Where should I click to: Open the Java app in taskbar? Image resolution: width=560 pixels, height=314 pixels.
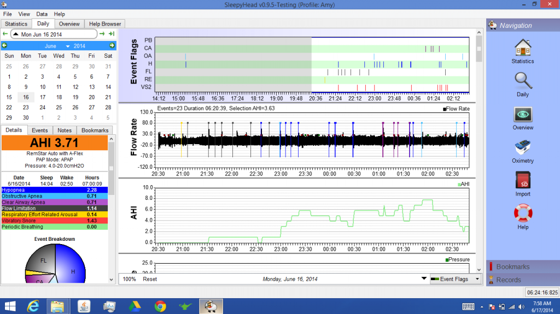[x=84, y=306]
